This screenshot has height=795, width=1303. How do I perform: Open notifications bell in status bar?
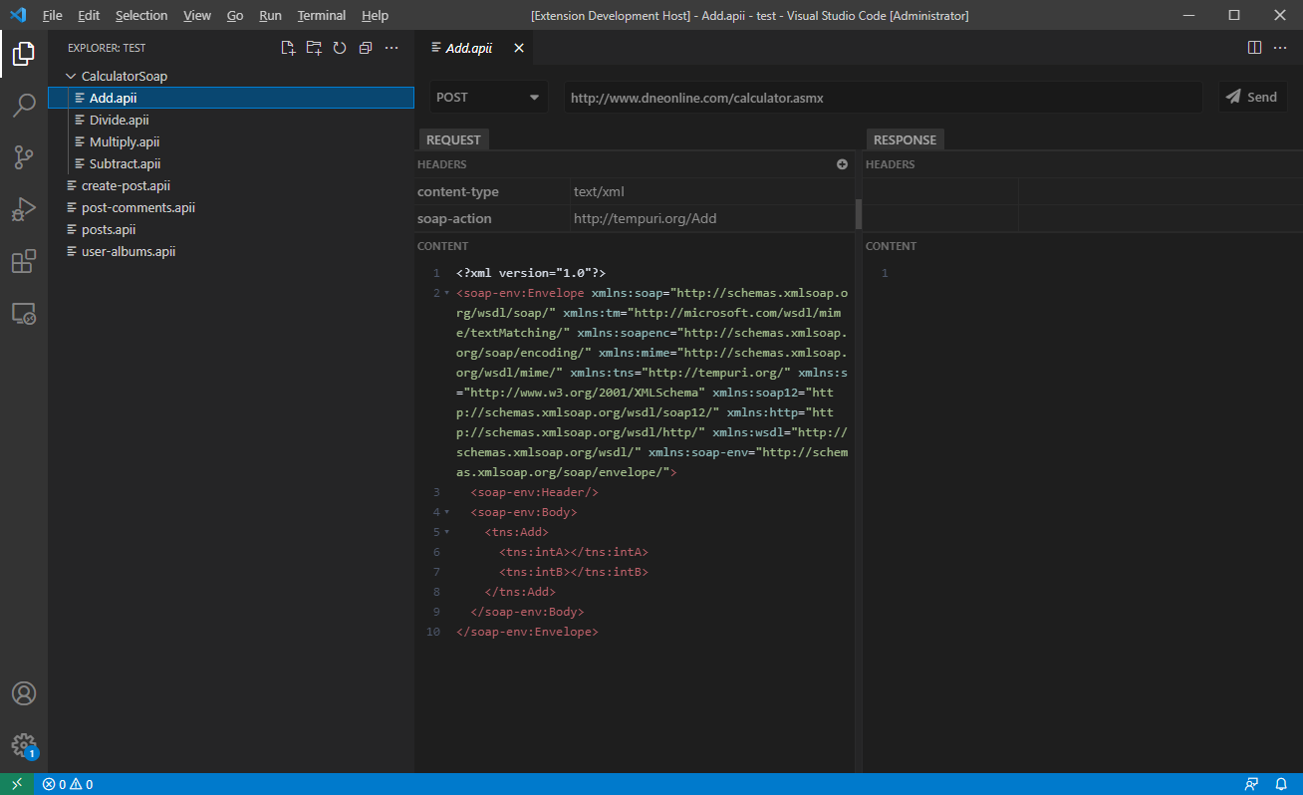1282,784
